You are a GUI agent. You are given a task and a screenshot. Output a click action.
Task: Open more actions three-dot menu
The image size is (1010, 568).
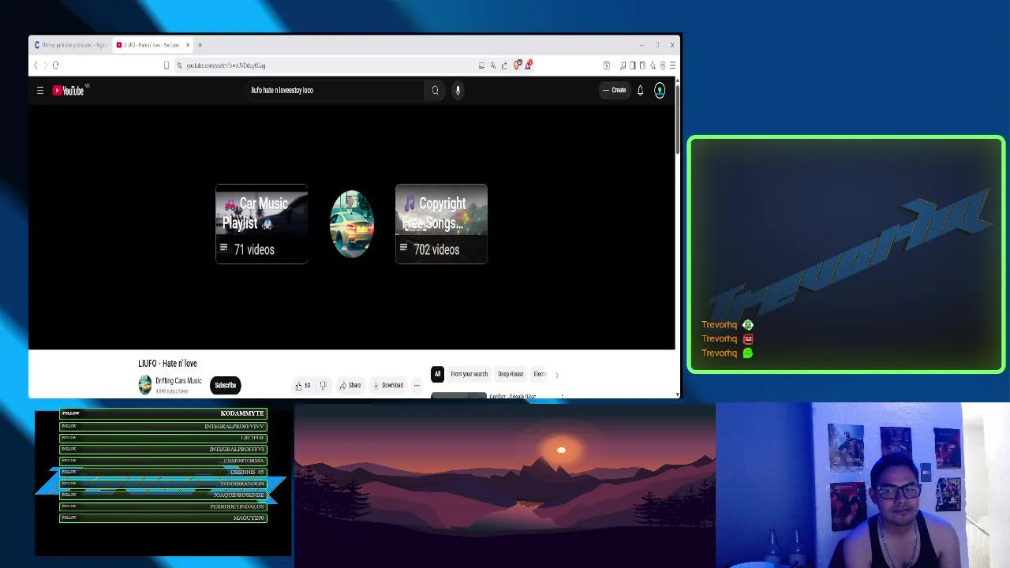coord(417,385)
